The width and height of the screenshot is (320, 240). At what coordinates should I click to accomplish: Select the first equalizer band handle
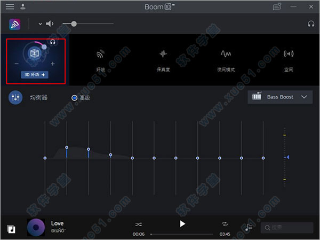(x=45, y=158)
